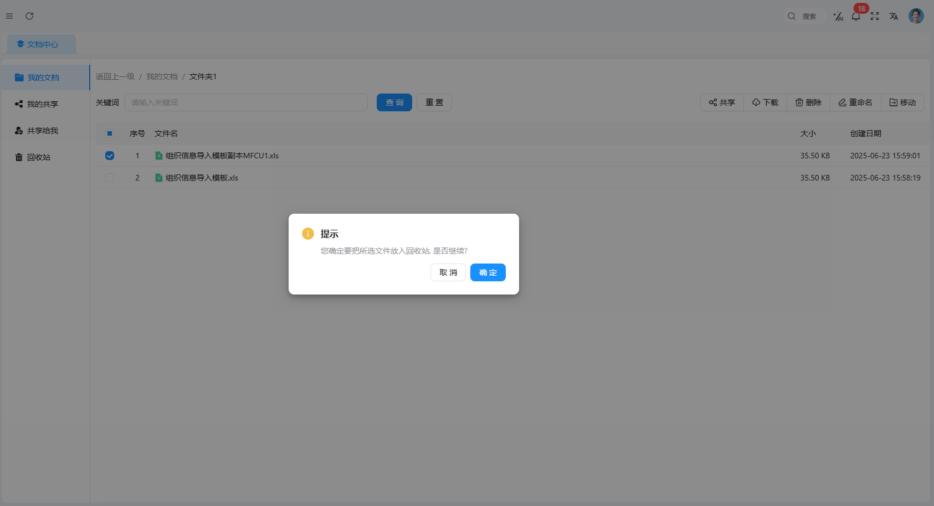934x506 pixels.
Task: Open 我的共享 in the sidebar
Action: click(x=45, y=104)
